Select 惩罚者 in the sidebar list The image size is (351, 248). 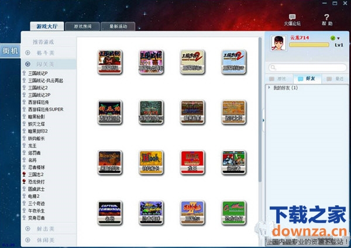35,153
